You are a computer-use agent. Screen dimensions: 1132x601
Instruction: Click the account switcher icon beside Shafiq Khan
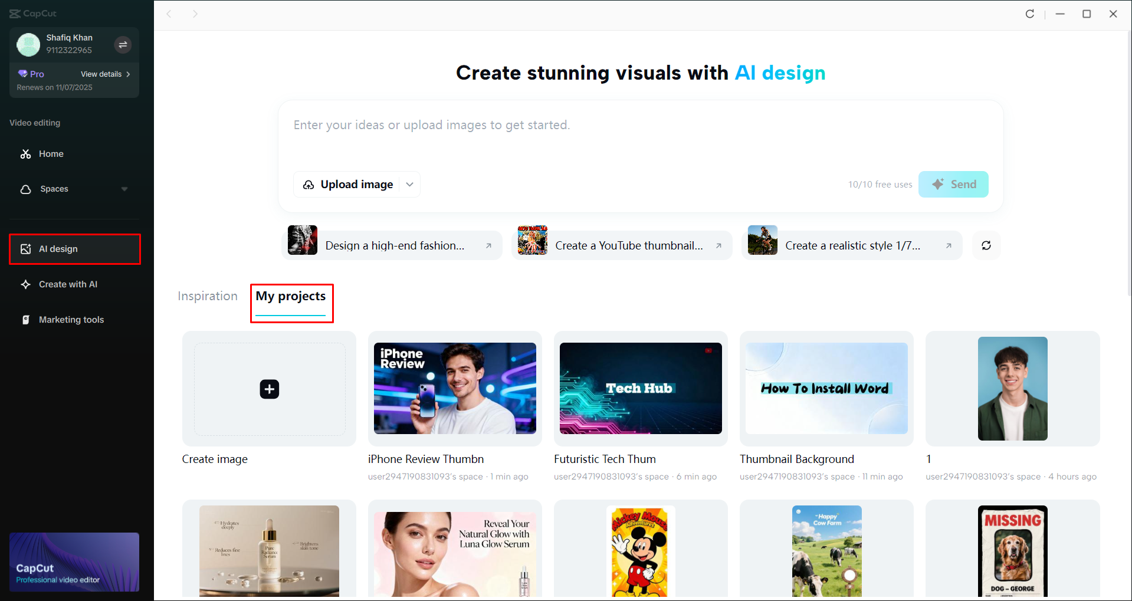123,44
